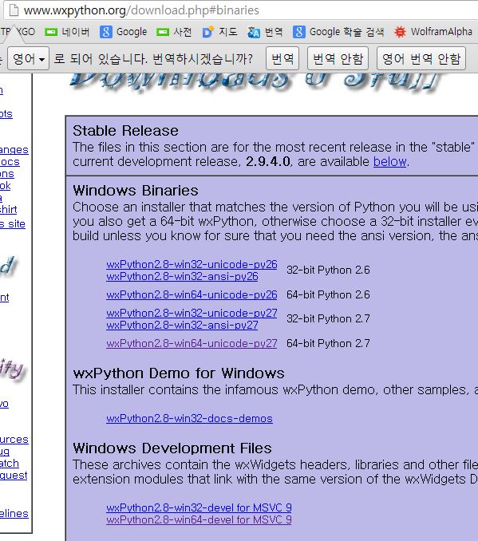478x541 pixels.
Task: Click the 영어 번역 안함 button
Action: point(421,59)
